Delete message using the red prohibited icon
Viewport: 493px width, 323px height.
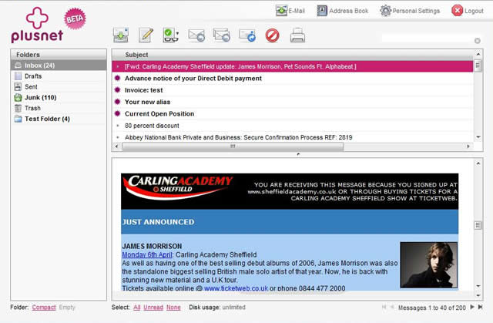tap(272, 35)
